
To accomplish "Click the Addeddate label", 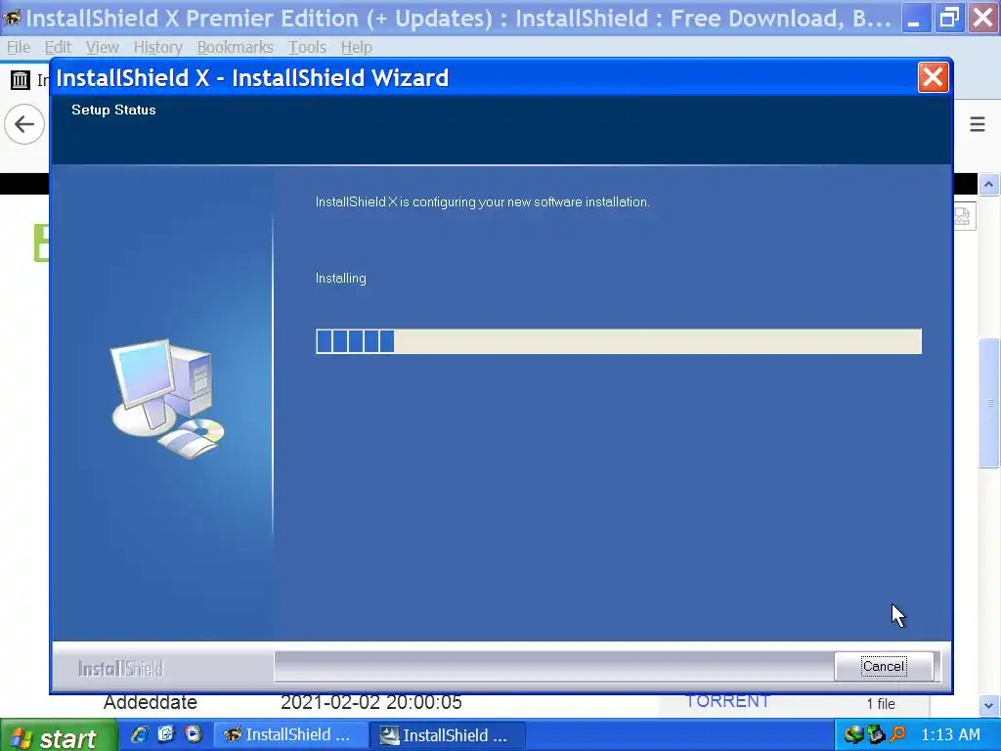I will 150,702.
